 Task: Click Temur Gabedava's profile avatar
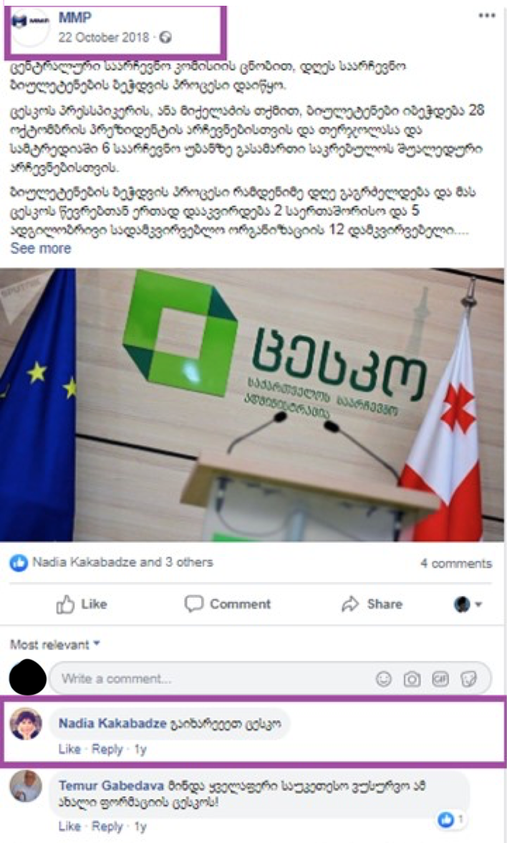click(x=26, y=786)
